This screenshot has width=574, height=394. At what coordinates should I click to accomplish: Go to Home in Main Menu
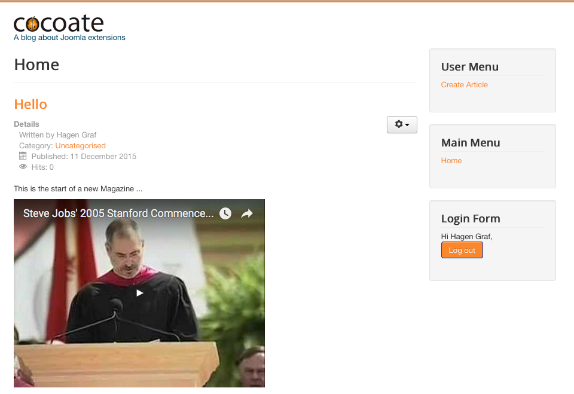(x=451, y=160)
